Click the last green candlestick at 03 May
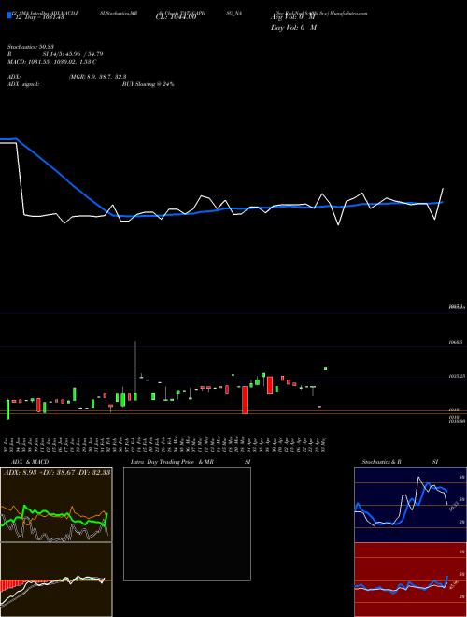467x617 pixels. coord(325,368)
